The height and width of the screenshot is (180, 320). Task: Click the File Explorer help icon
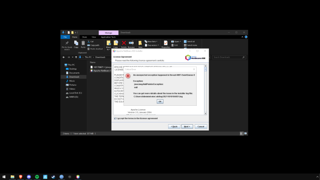246,37
